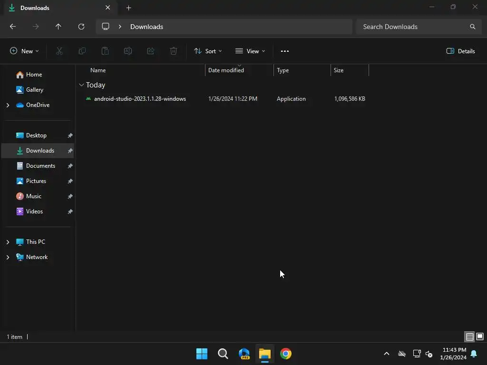
Task: Open the Pictures quick access folder
Action: (36, 181)
